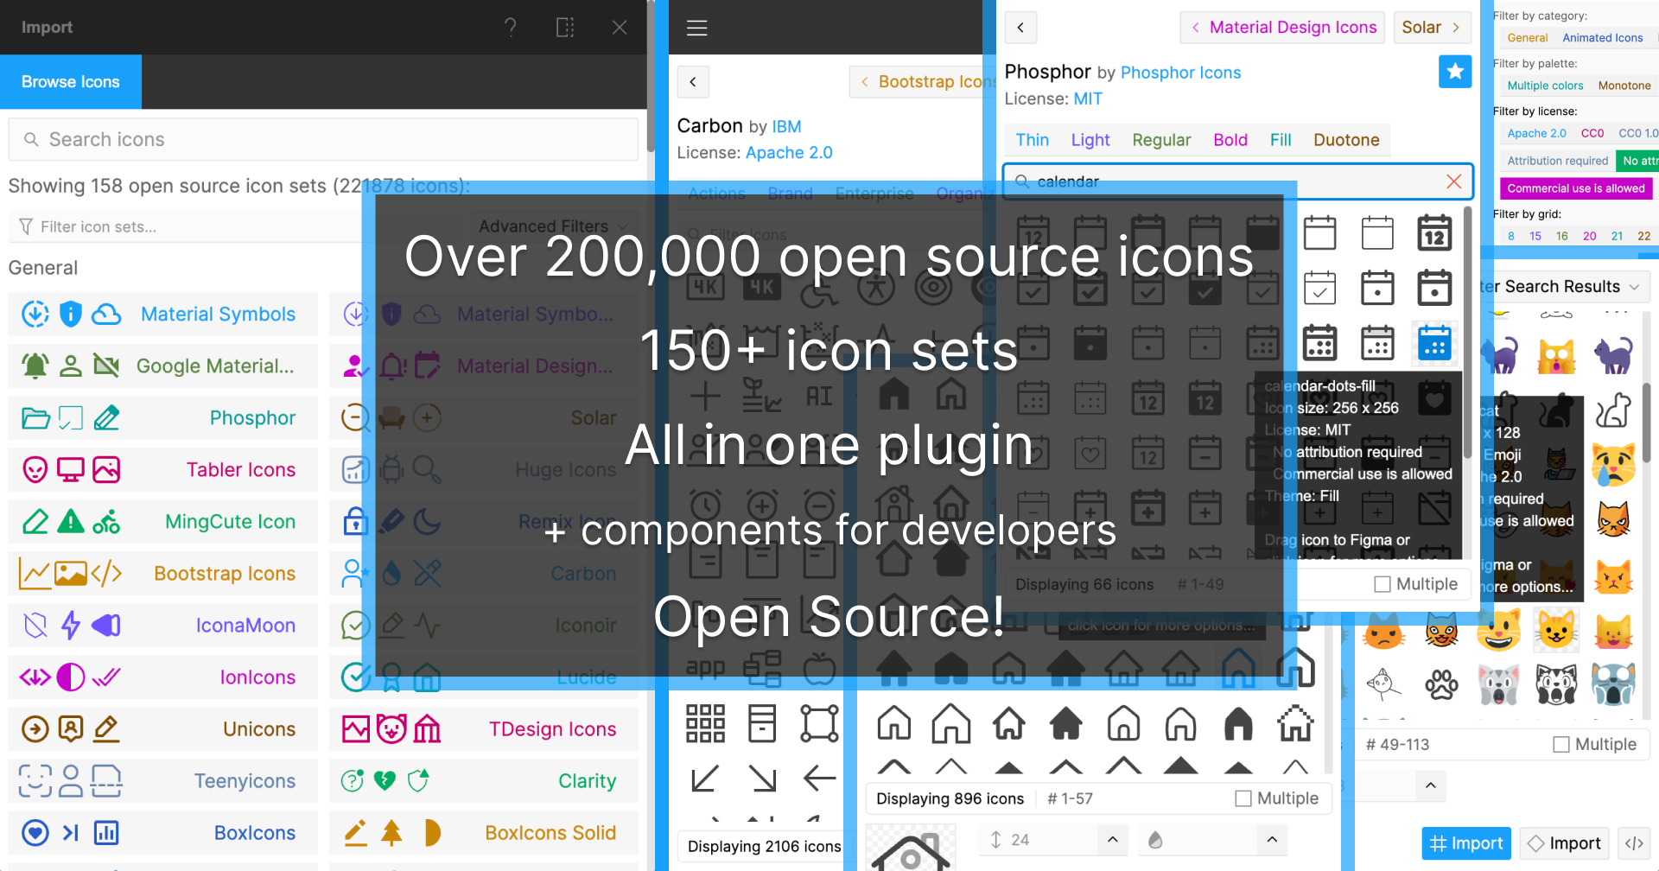1659x871 pixels.
Task: Click the magnifier icon in Search icons field
Action: [x=31, y=139]
